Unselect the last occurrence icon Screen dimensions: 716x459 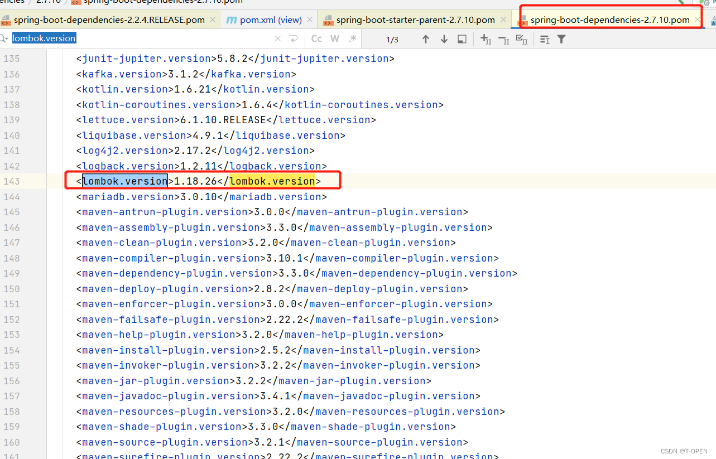pos(503,39)
